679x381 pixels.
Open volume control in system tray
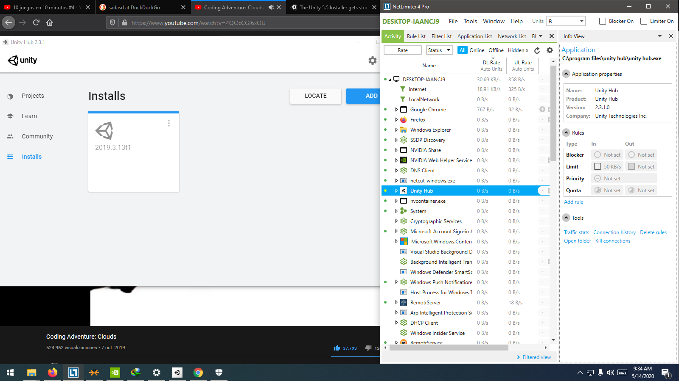coord(610,373)
